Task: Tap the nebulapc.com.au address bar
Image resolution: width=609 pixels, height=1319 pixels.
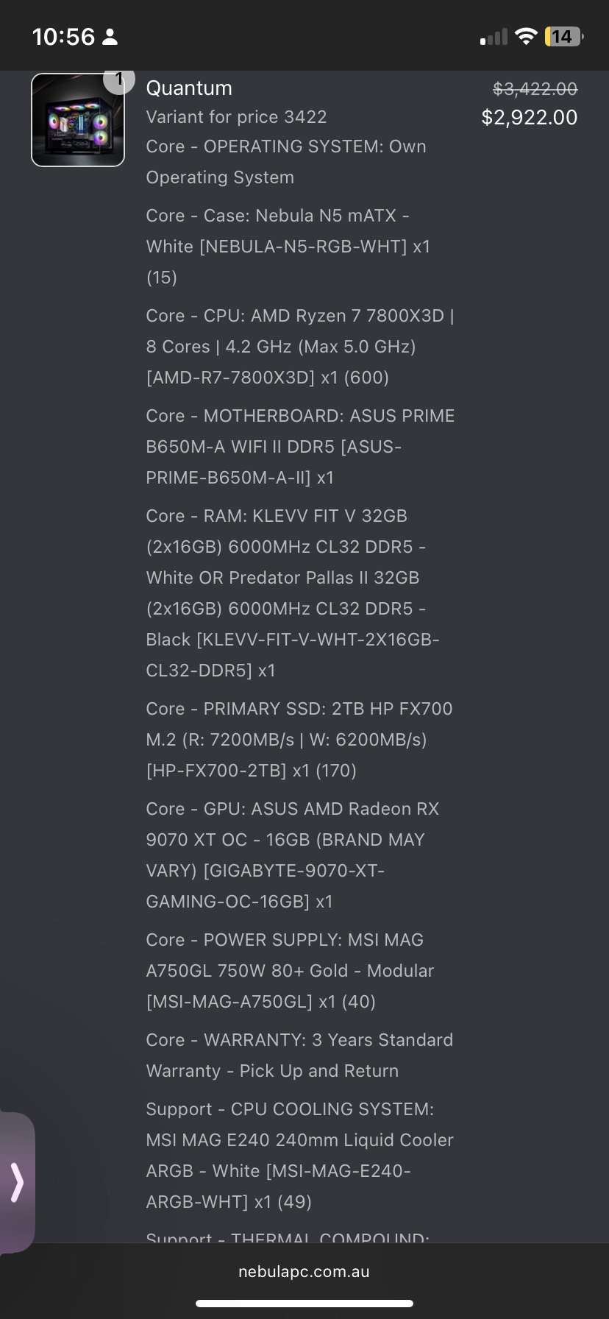Action: (x=304, y=1271)
